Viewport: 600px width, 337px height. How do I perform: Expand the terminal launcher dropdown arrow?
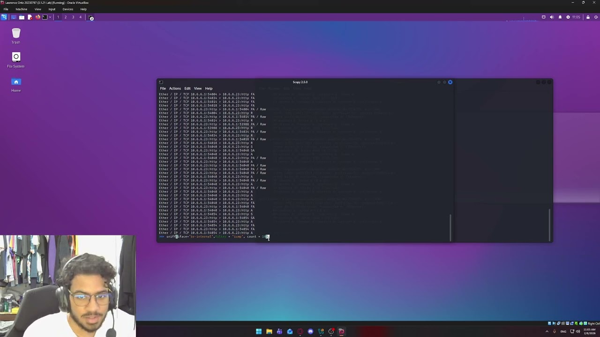click(x=50, y=17)
